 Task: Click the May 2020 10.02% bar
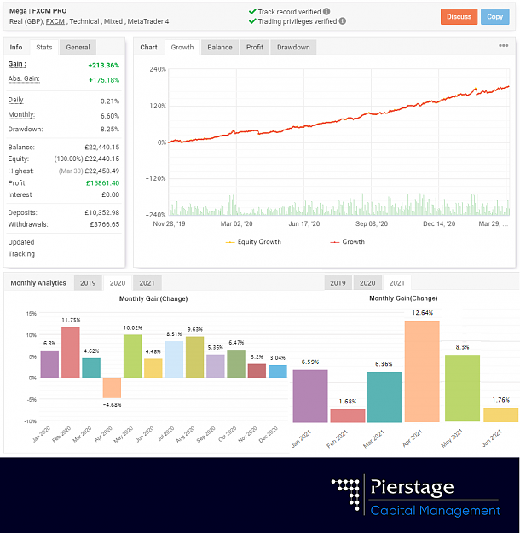tap(132, 356)
